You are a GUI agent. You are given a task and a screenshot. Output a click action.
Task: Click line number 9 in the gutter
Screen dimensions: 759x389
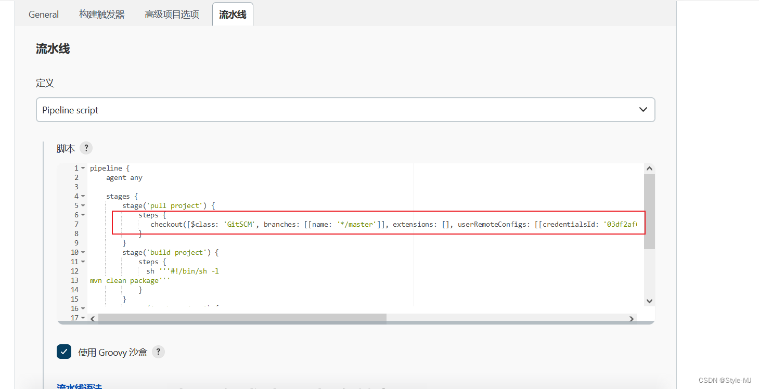pos(76,243)
